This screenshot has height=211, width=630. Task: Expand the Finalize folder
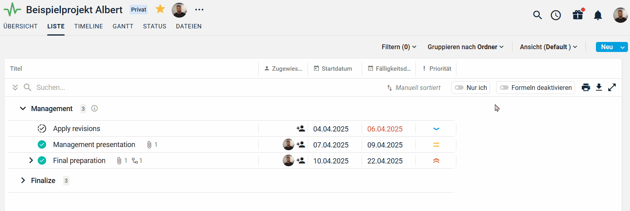pyautogui.click(x=23, y=181)
